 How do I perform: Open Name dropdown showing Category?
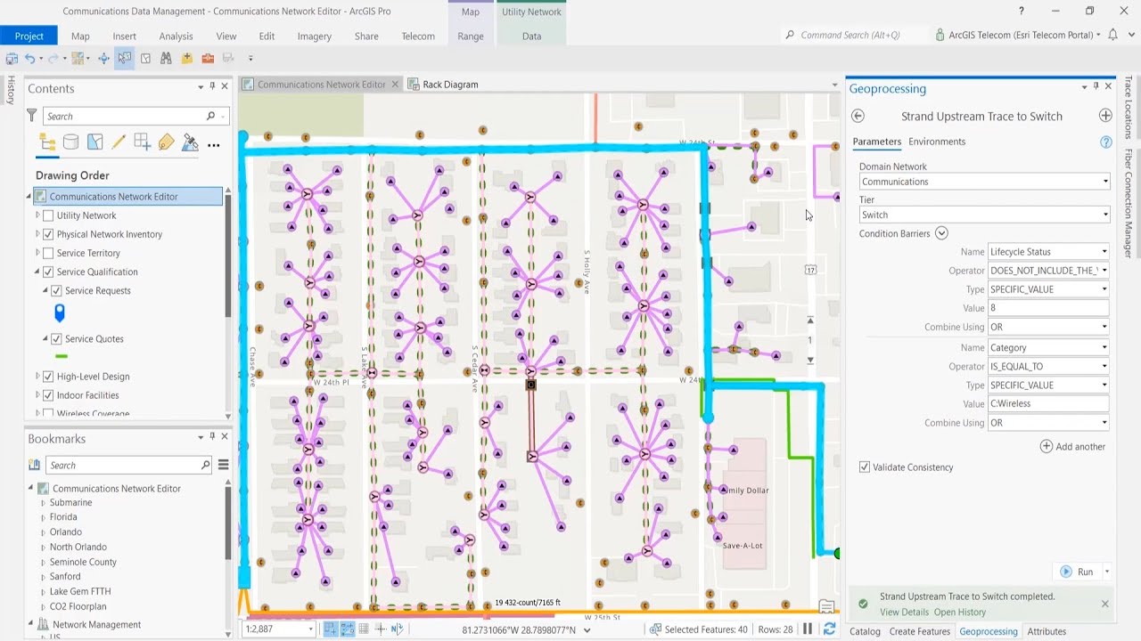pos(1048,348)
